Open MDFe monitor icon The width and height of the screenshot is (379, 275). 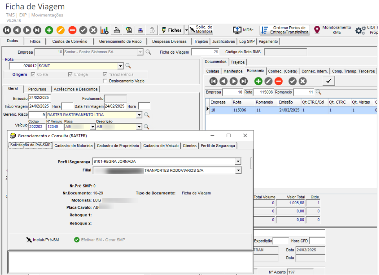(237, 30)
